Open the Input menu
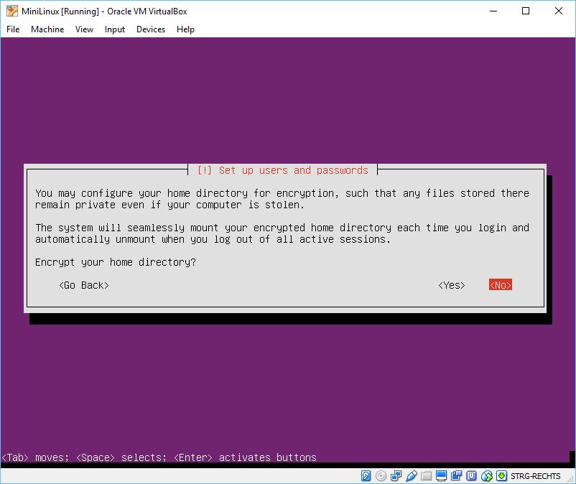The width and height of the screenshot is (576, 484). 114,29
